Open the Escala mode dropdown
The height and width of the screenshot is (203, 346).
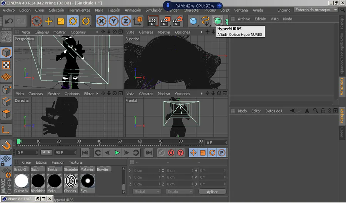point(179,191)
